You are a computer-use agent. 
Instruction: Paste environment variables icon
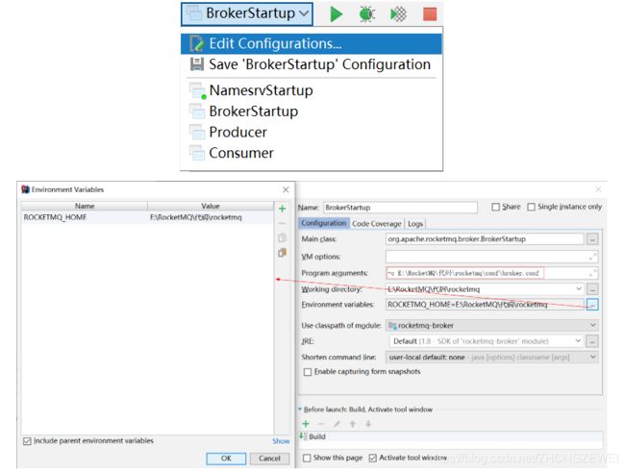pyautogui.click(x=282, y=253)
